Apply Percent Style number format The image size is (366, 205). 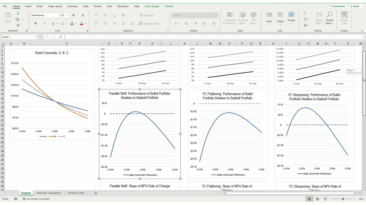tap(186, 24)
